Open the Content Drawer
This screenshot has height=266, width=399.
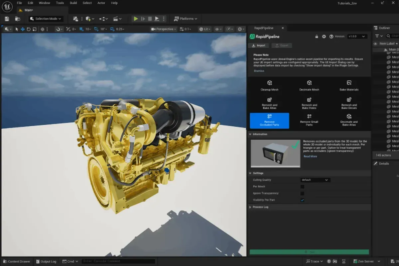click(x=16, y=261)
